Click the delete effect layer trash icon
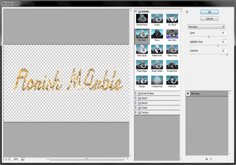This screenshot has width=236, height=165. [211, 159]
